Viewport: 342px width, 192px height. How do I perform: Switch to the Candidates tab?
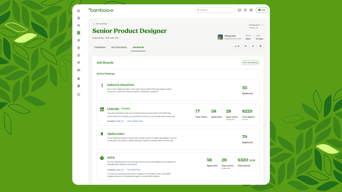pos(100,47)
